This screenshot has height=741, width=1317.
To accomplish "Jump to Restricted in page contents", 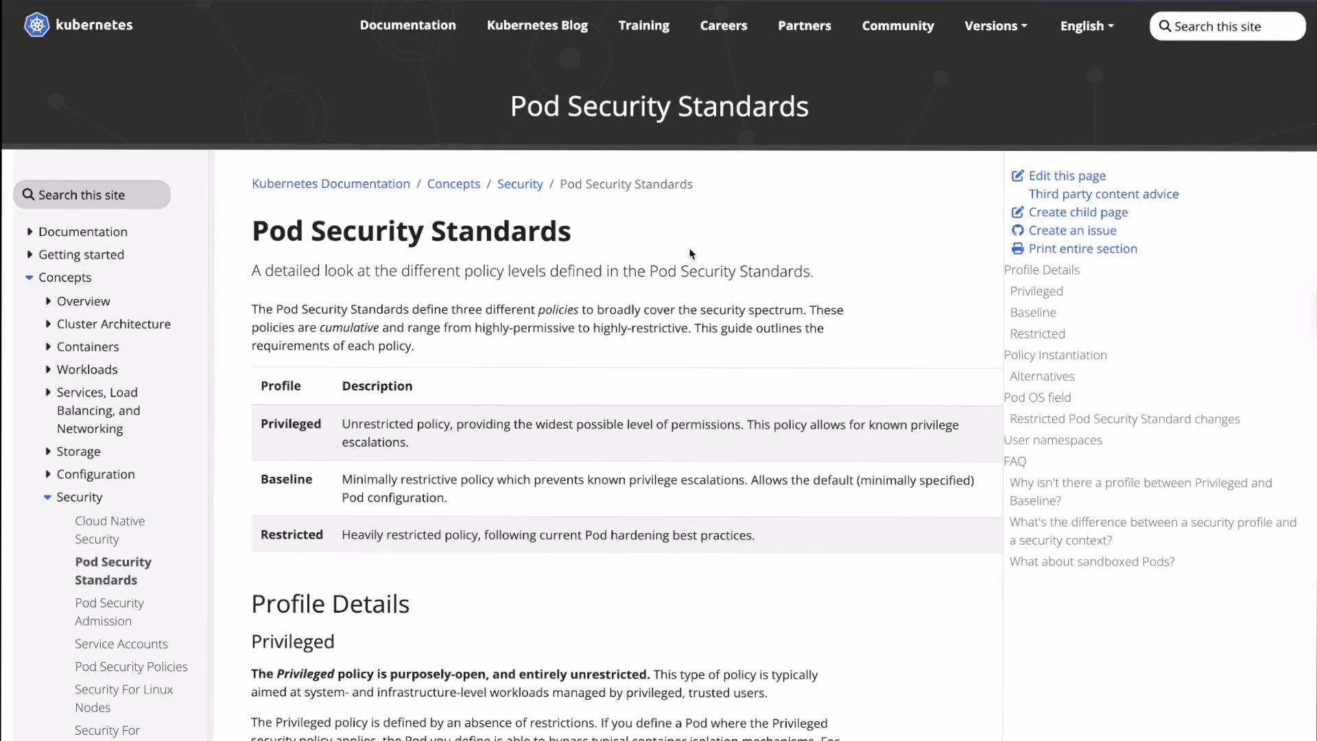I will [x=1037, y=333].
